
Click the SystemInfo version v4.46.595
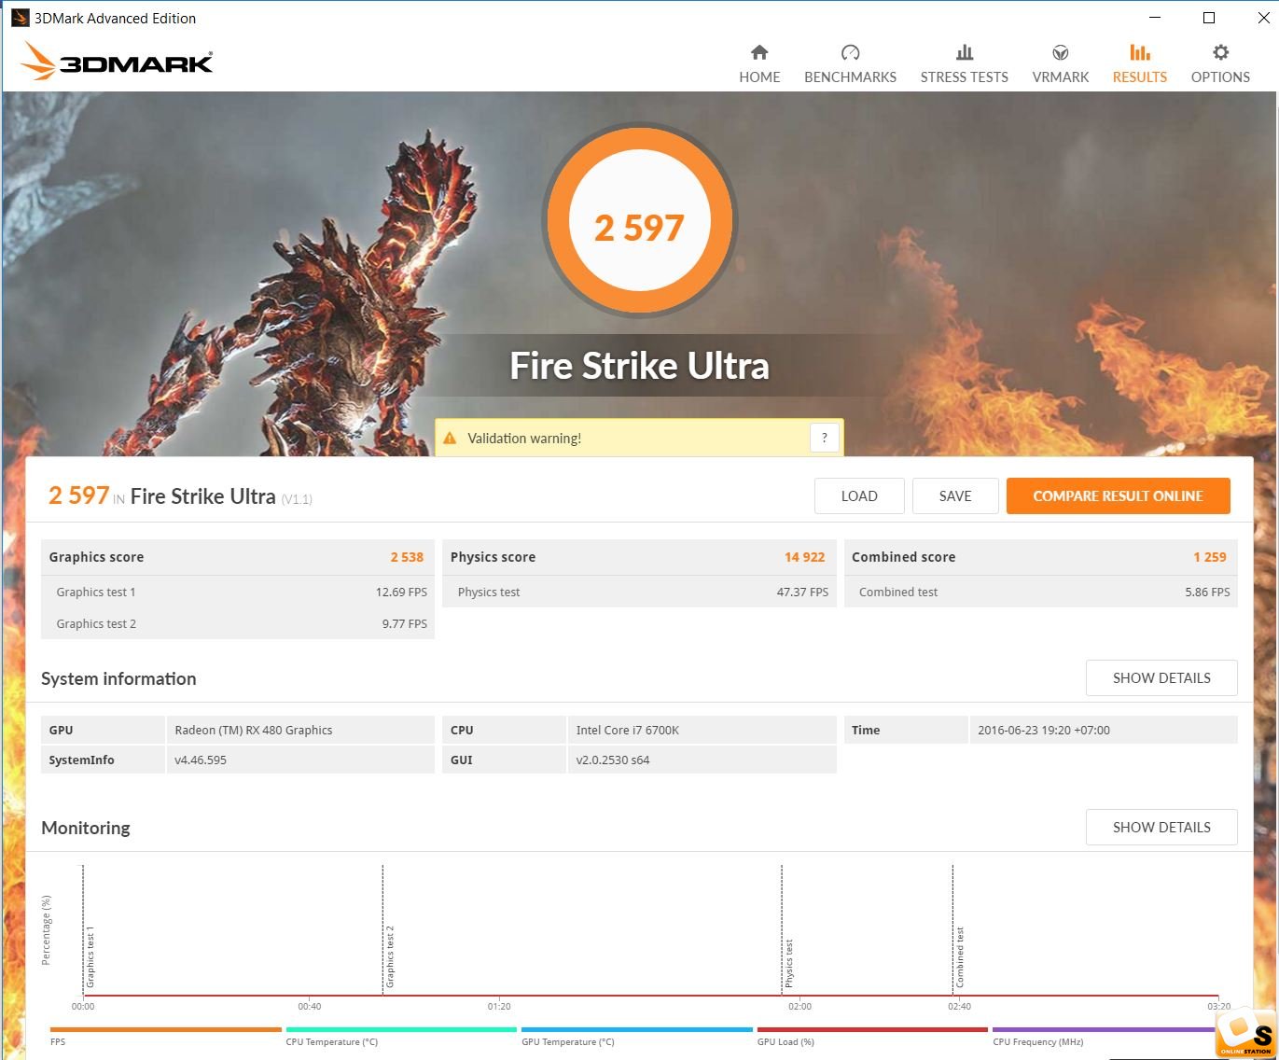201,760
